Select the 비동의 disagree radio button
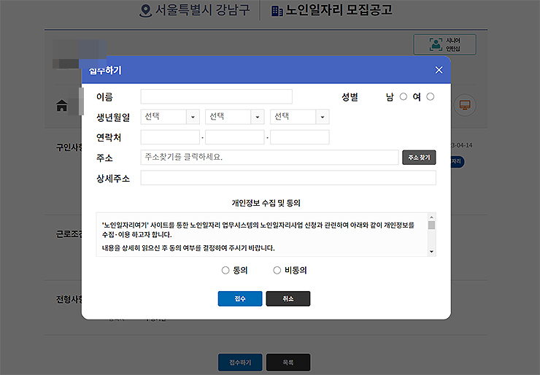This screenshot has width=540, height=375. click(277, 271)
